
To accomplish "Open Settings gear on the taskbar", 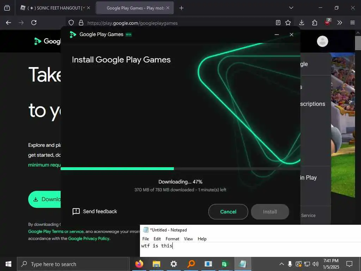I will tap(173, 264).
